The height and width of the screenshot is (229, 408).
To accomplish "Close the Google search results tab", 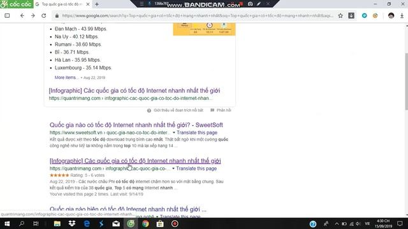I will point(88,4).
